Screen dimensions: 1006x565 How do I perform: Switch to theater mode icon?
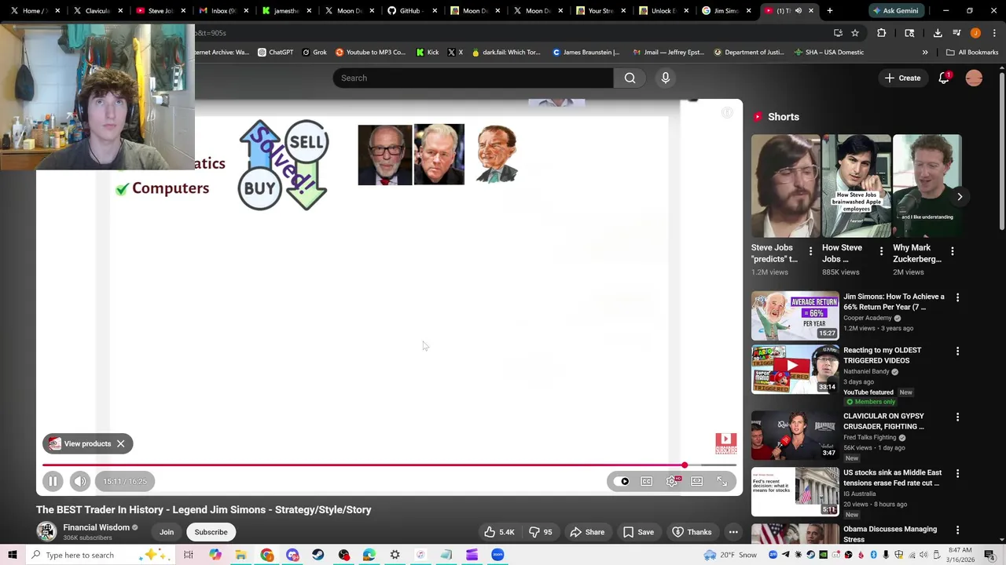(696, 481)
